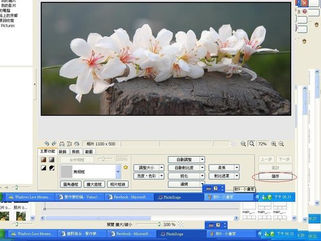This screenshot has height=241, width=321.
Task: Click the yellow star icon beside the frame list
Action: tap(126, 167)
